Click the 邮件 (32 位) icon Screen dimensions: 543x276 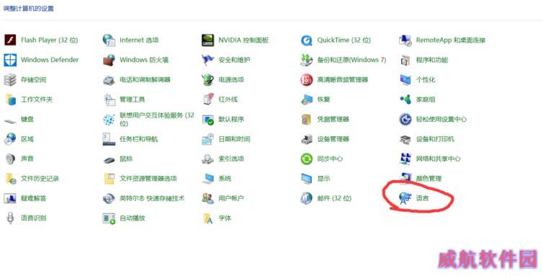click(x=307, y=198)
